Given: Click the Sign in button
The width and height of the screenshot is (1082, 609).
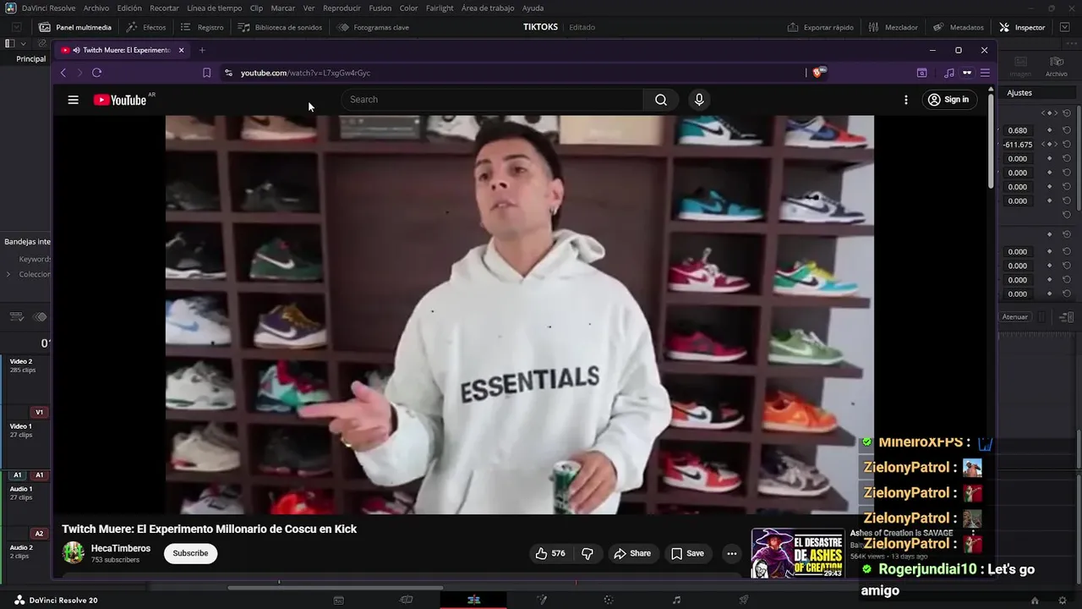Looking at the screenshot, I should [948, 100].
